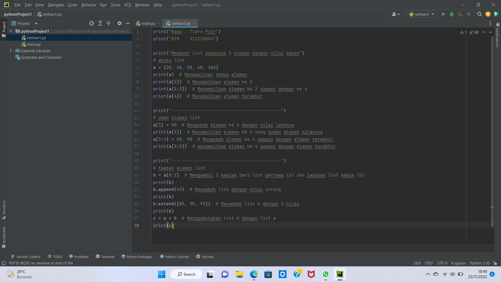Open Project panel gear options

tap(120, 23)
